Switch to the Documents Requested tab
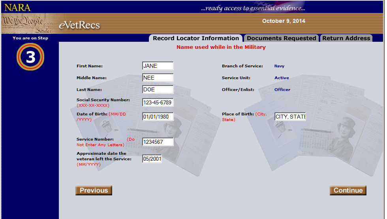This screenshot has width=387, height=219. pos(281,38)
